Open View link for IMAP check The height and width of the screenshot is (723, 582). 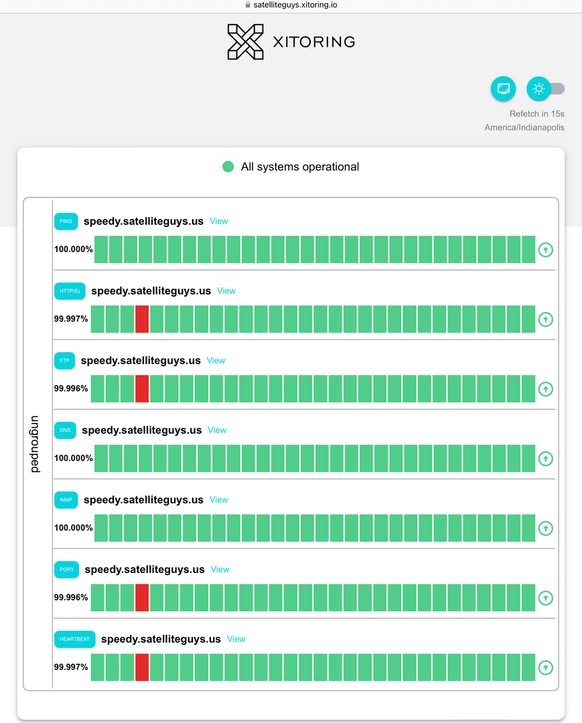coord(218,500)
